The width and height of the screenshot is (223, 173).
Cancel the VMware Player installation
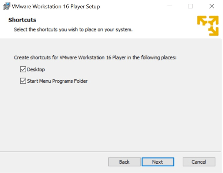point(199,162)
